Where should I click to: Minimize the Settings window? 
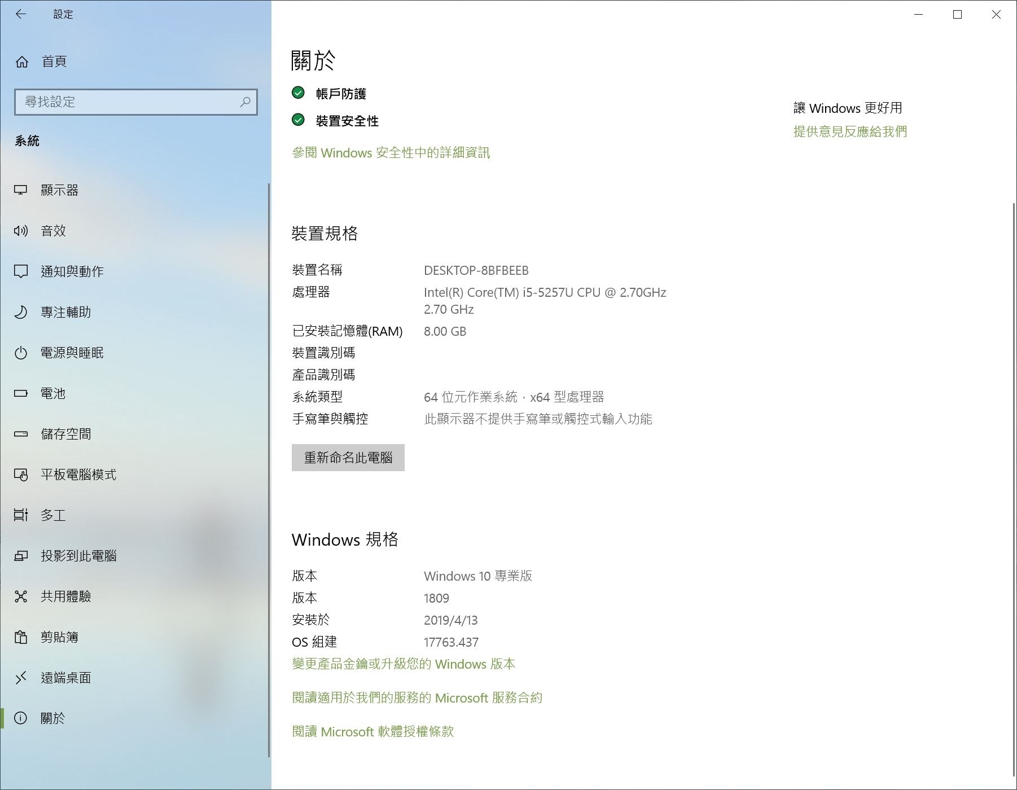(x=918, y=15)
